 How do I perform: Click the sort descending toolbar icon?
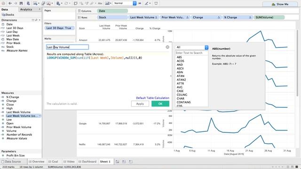pyautogui.click(x=87, y=3)
